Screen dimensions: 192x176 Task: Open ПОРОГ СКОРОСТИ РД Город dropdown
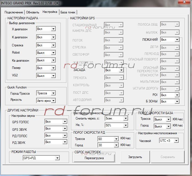click(x=108, y=145)
